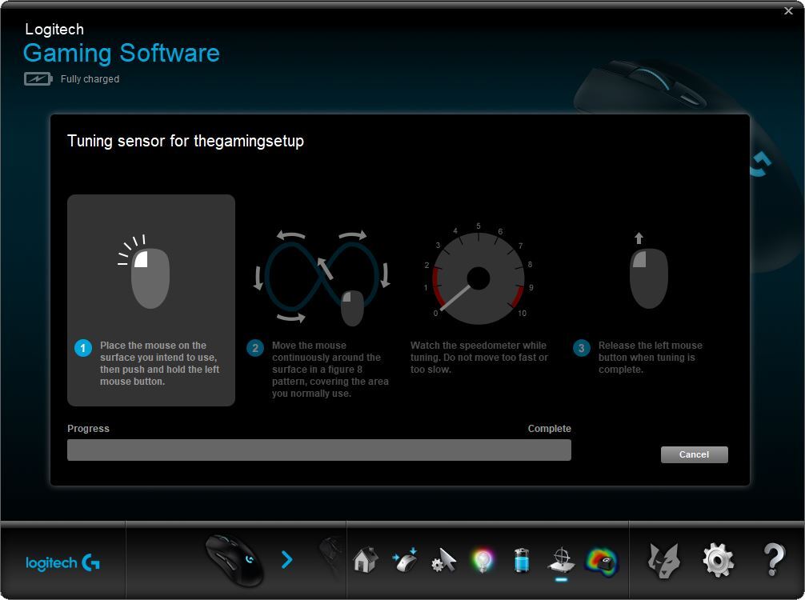Open pointer and scrolling settings icon

pos(443,560)
